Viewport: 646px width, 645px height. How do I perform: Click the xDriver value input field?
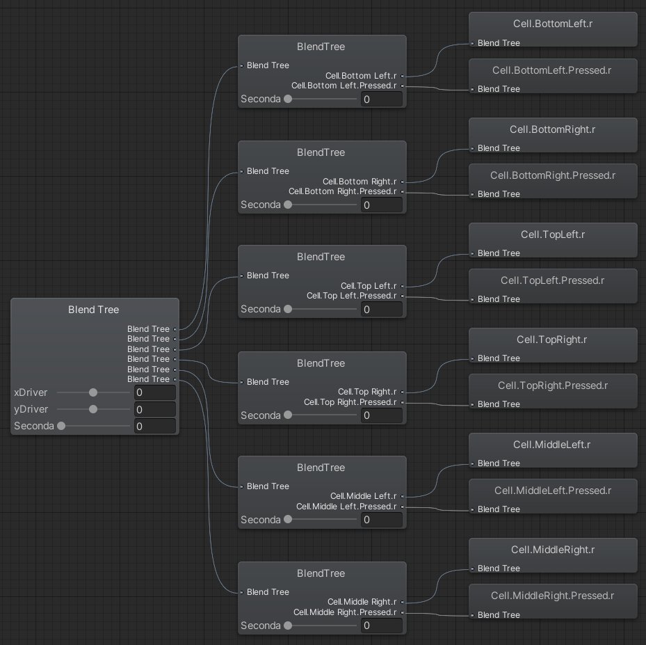(x=155, y=392)
